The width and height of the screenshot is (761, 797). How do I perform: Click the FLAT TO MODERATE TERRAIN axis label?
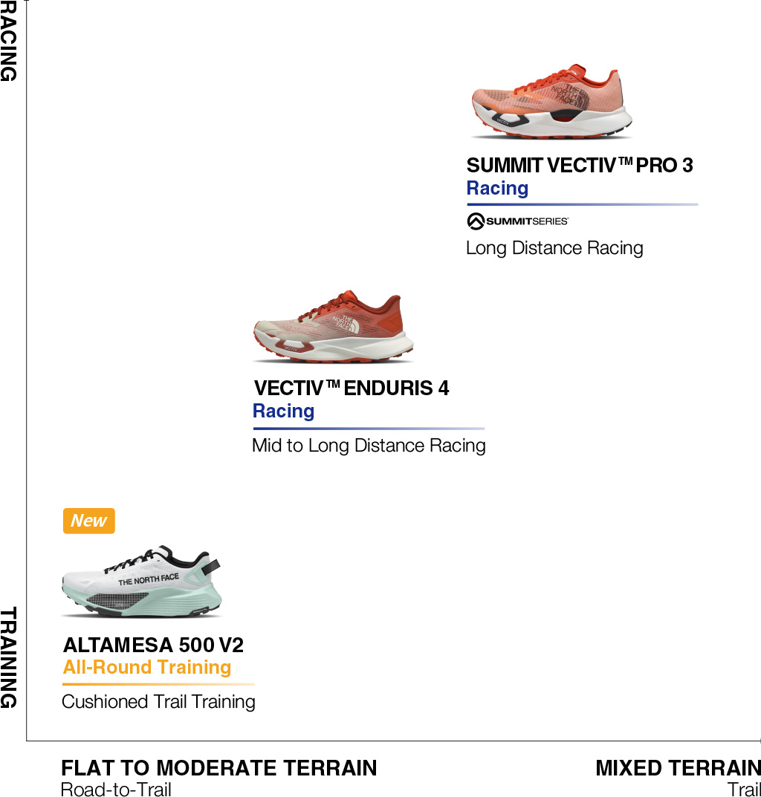tap(219, 768)
